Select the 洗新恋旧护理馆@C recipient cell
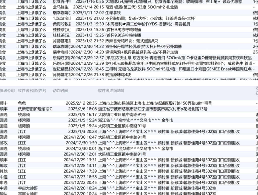The width and height of the screenshot is (258, 195). [x=35, y=109]
